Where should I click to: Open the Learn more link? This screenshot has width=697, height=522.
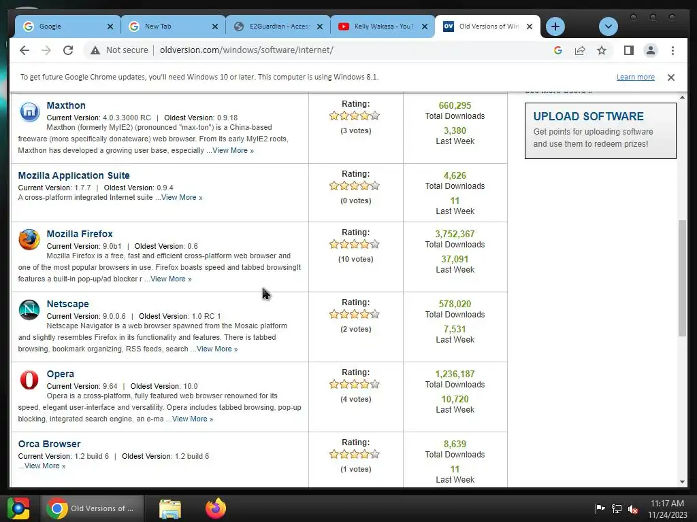635,77
